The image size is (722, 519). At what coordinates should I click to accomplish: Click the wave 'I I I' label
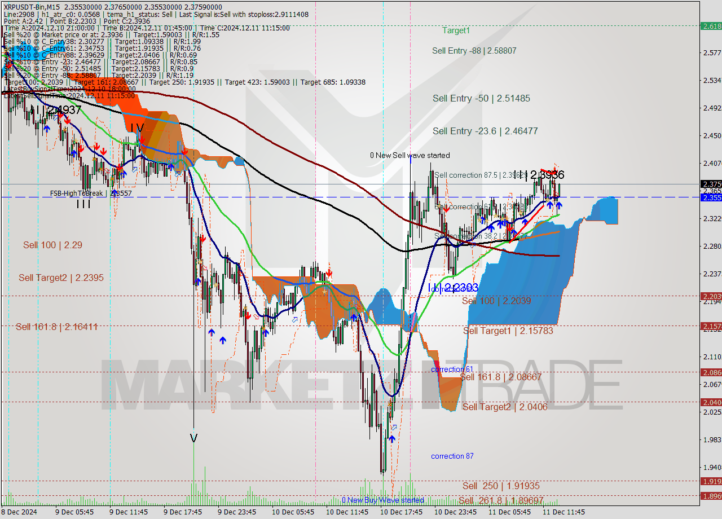coord(84,204)
